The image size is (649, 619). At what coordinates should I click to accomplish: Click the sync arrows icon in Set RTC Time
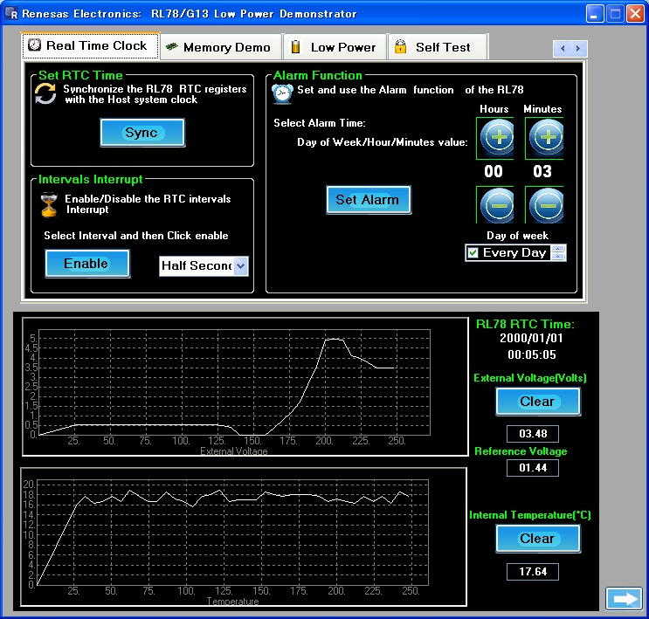pyautogui.click(x=45, y=93)
